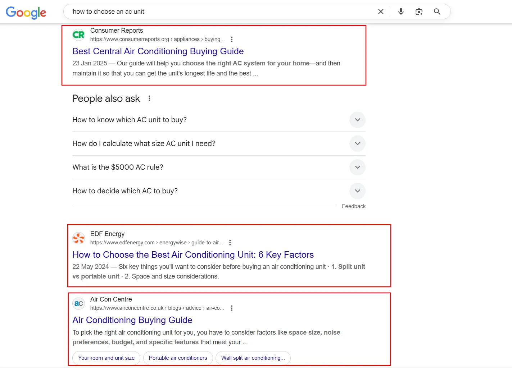The width and height of the screenshot is (512, 368).
Task: Click the edfenergy.com URL breadcrumb
Action: pos(157,243)
